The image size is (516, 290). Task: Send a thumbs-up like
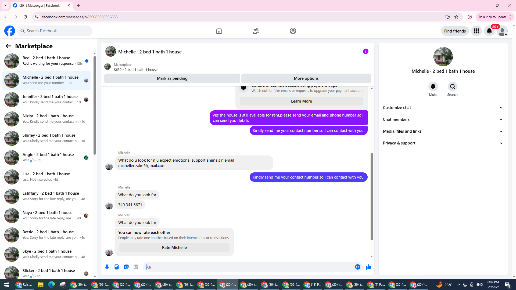click(x=368, y=267)
